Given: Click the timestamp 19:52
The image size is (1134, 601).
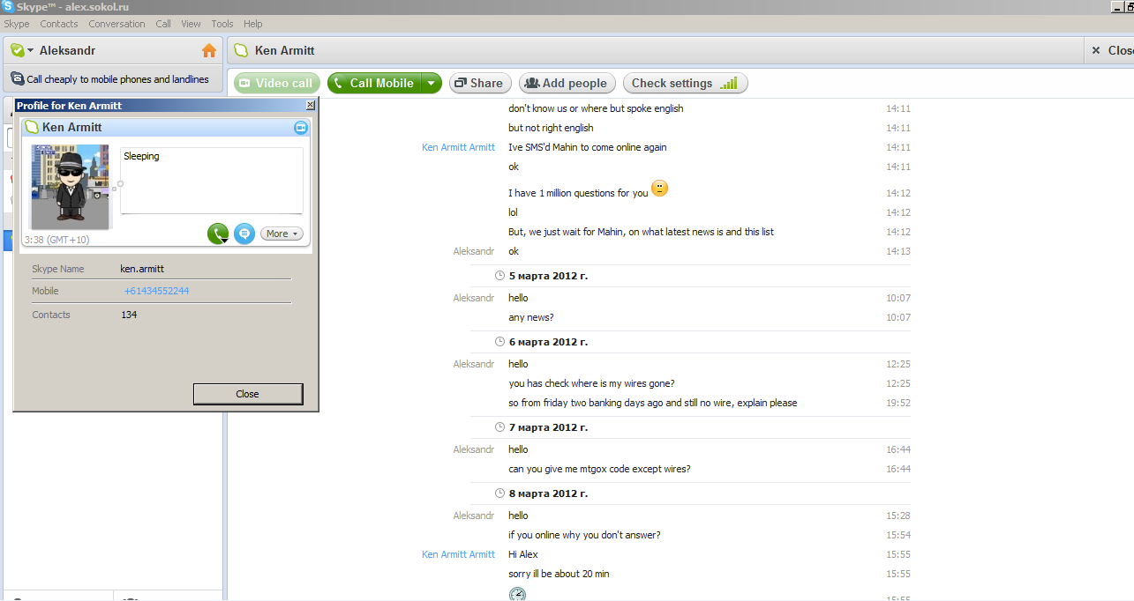Looking at the screenshot, I should (898, 403).
